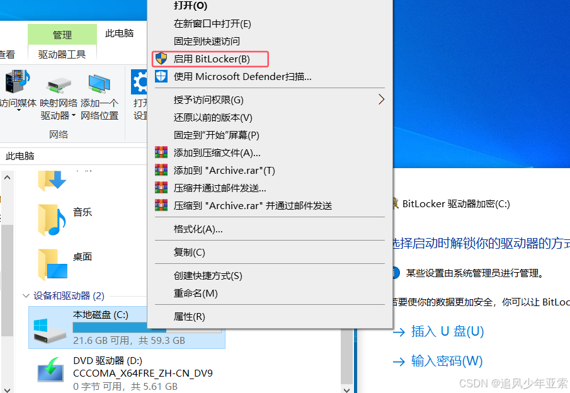The width and height of the screenshot is (570, 393).
Task: Select the 下载 folder with blue arrow
Action: [x=52, y=181]
